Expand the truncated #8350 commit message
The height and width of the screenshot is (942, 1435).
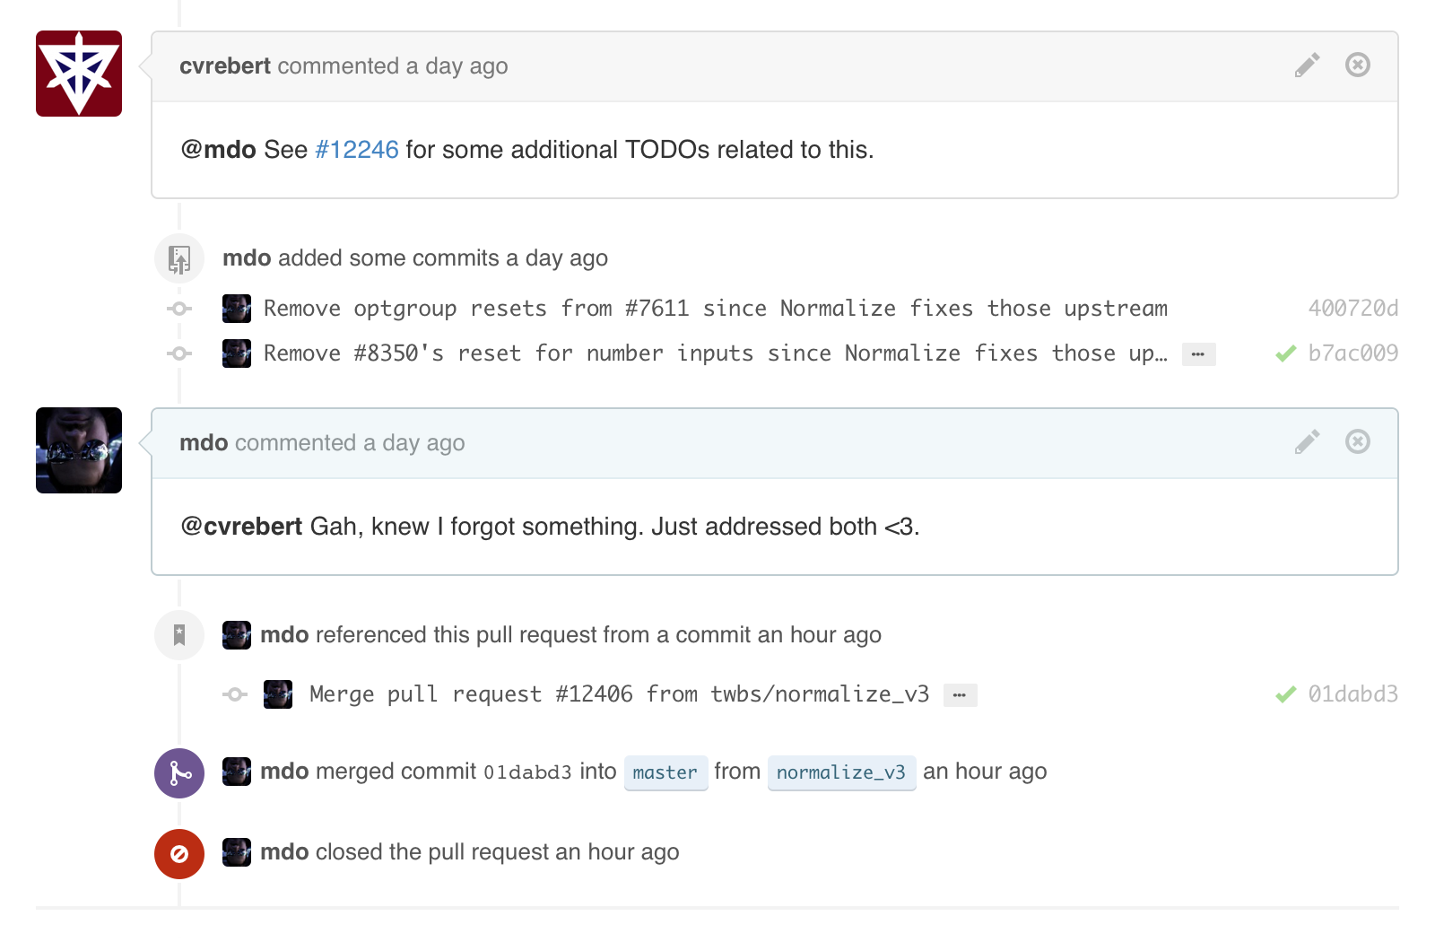pyautogui.click(x=1198, y=354)
